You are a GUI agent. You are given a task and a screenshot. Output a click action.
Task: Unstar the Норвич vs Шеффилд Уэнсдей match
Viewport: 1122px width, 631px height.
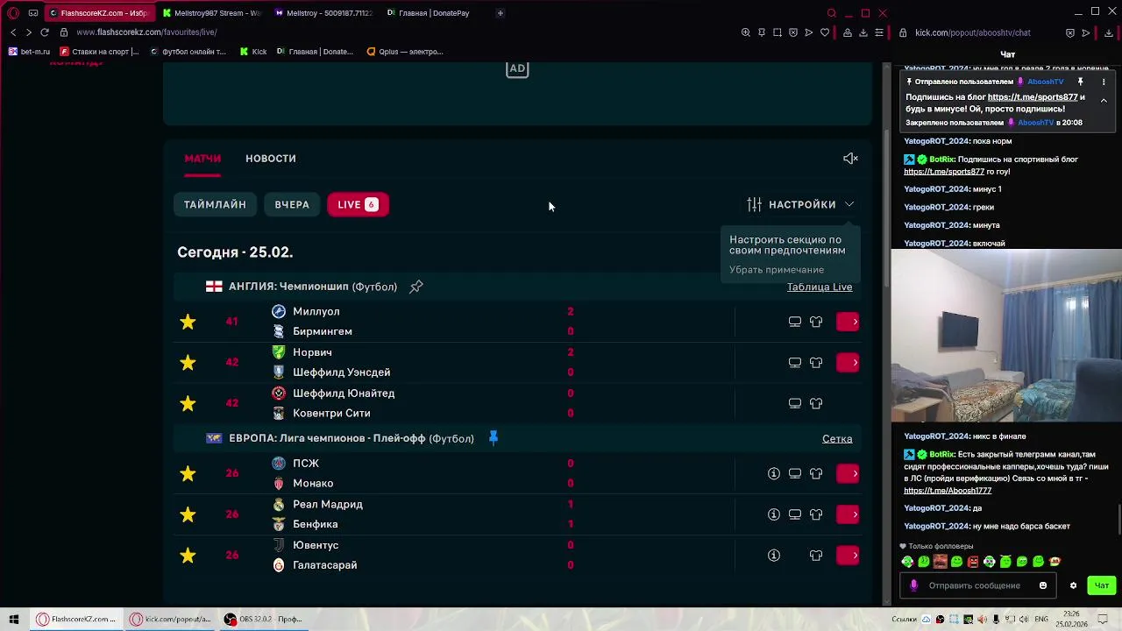188,362
